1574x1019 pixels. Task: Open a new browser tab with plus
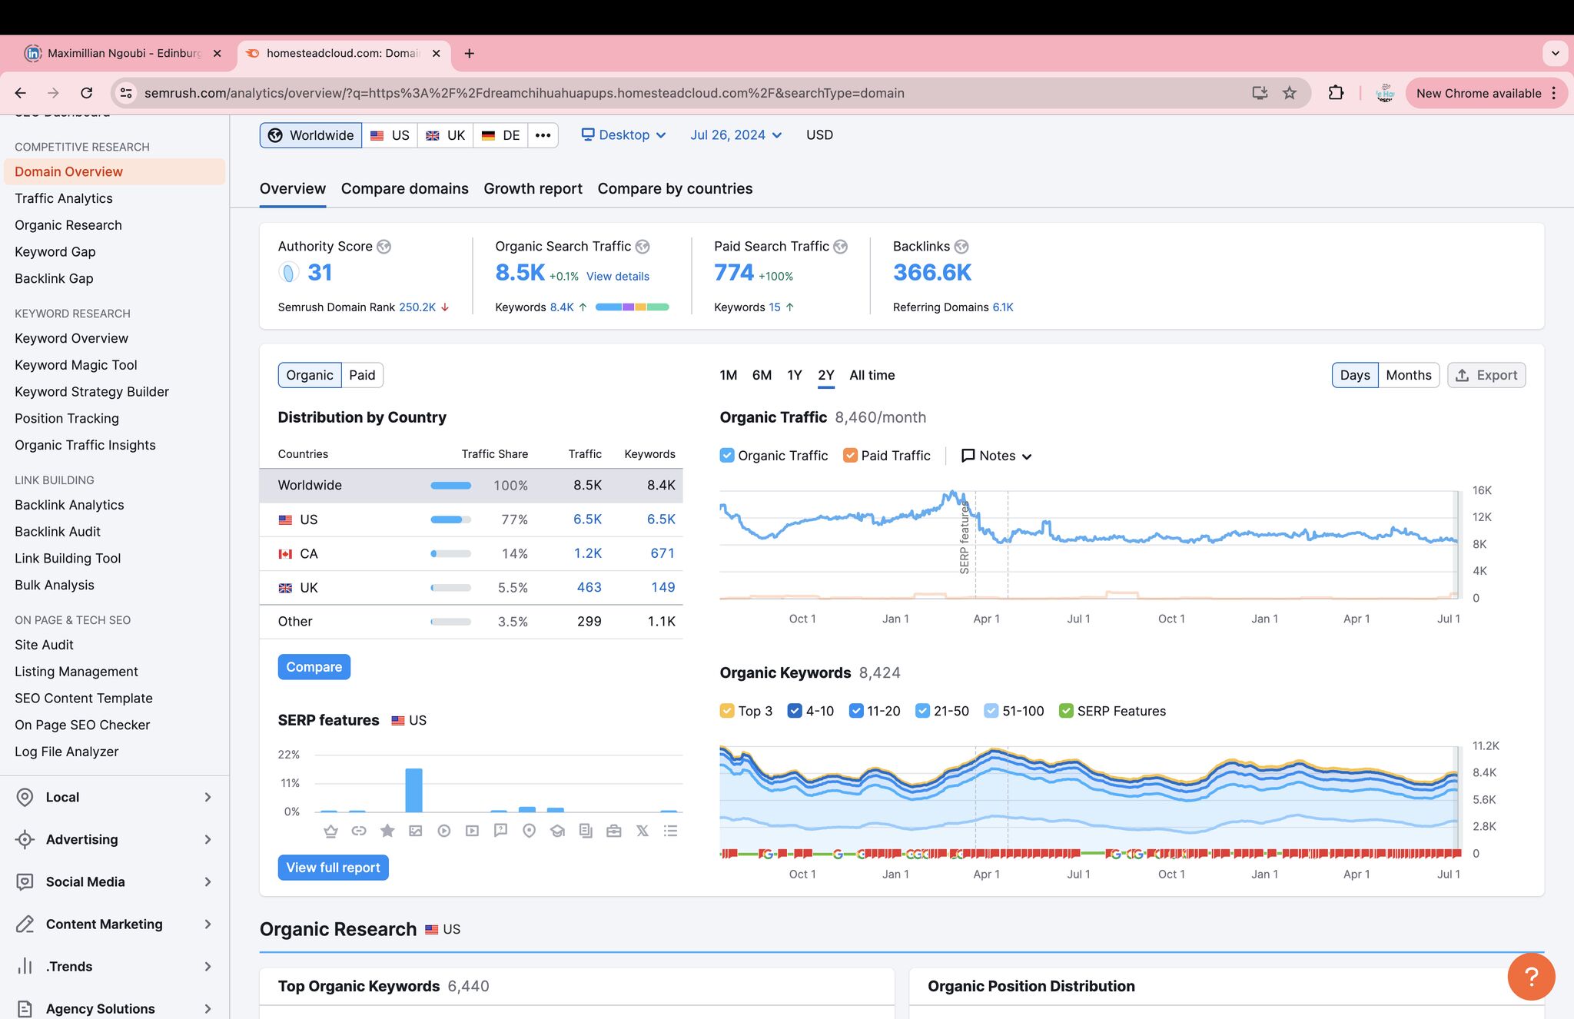click(x=470, y=53)
